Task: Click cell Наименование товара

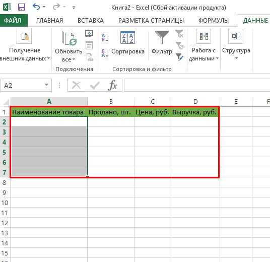Action: [x=49, y=112]
